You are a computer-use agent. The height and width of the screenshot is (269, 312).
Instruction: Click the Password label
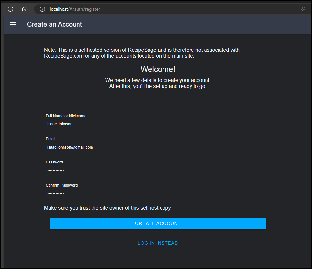click(54, 162)
